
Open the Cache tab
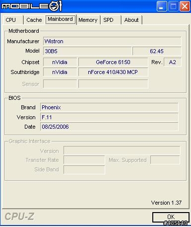coord(34,20)
